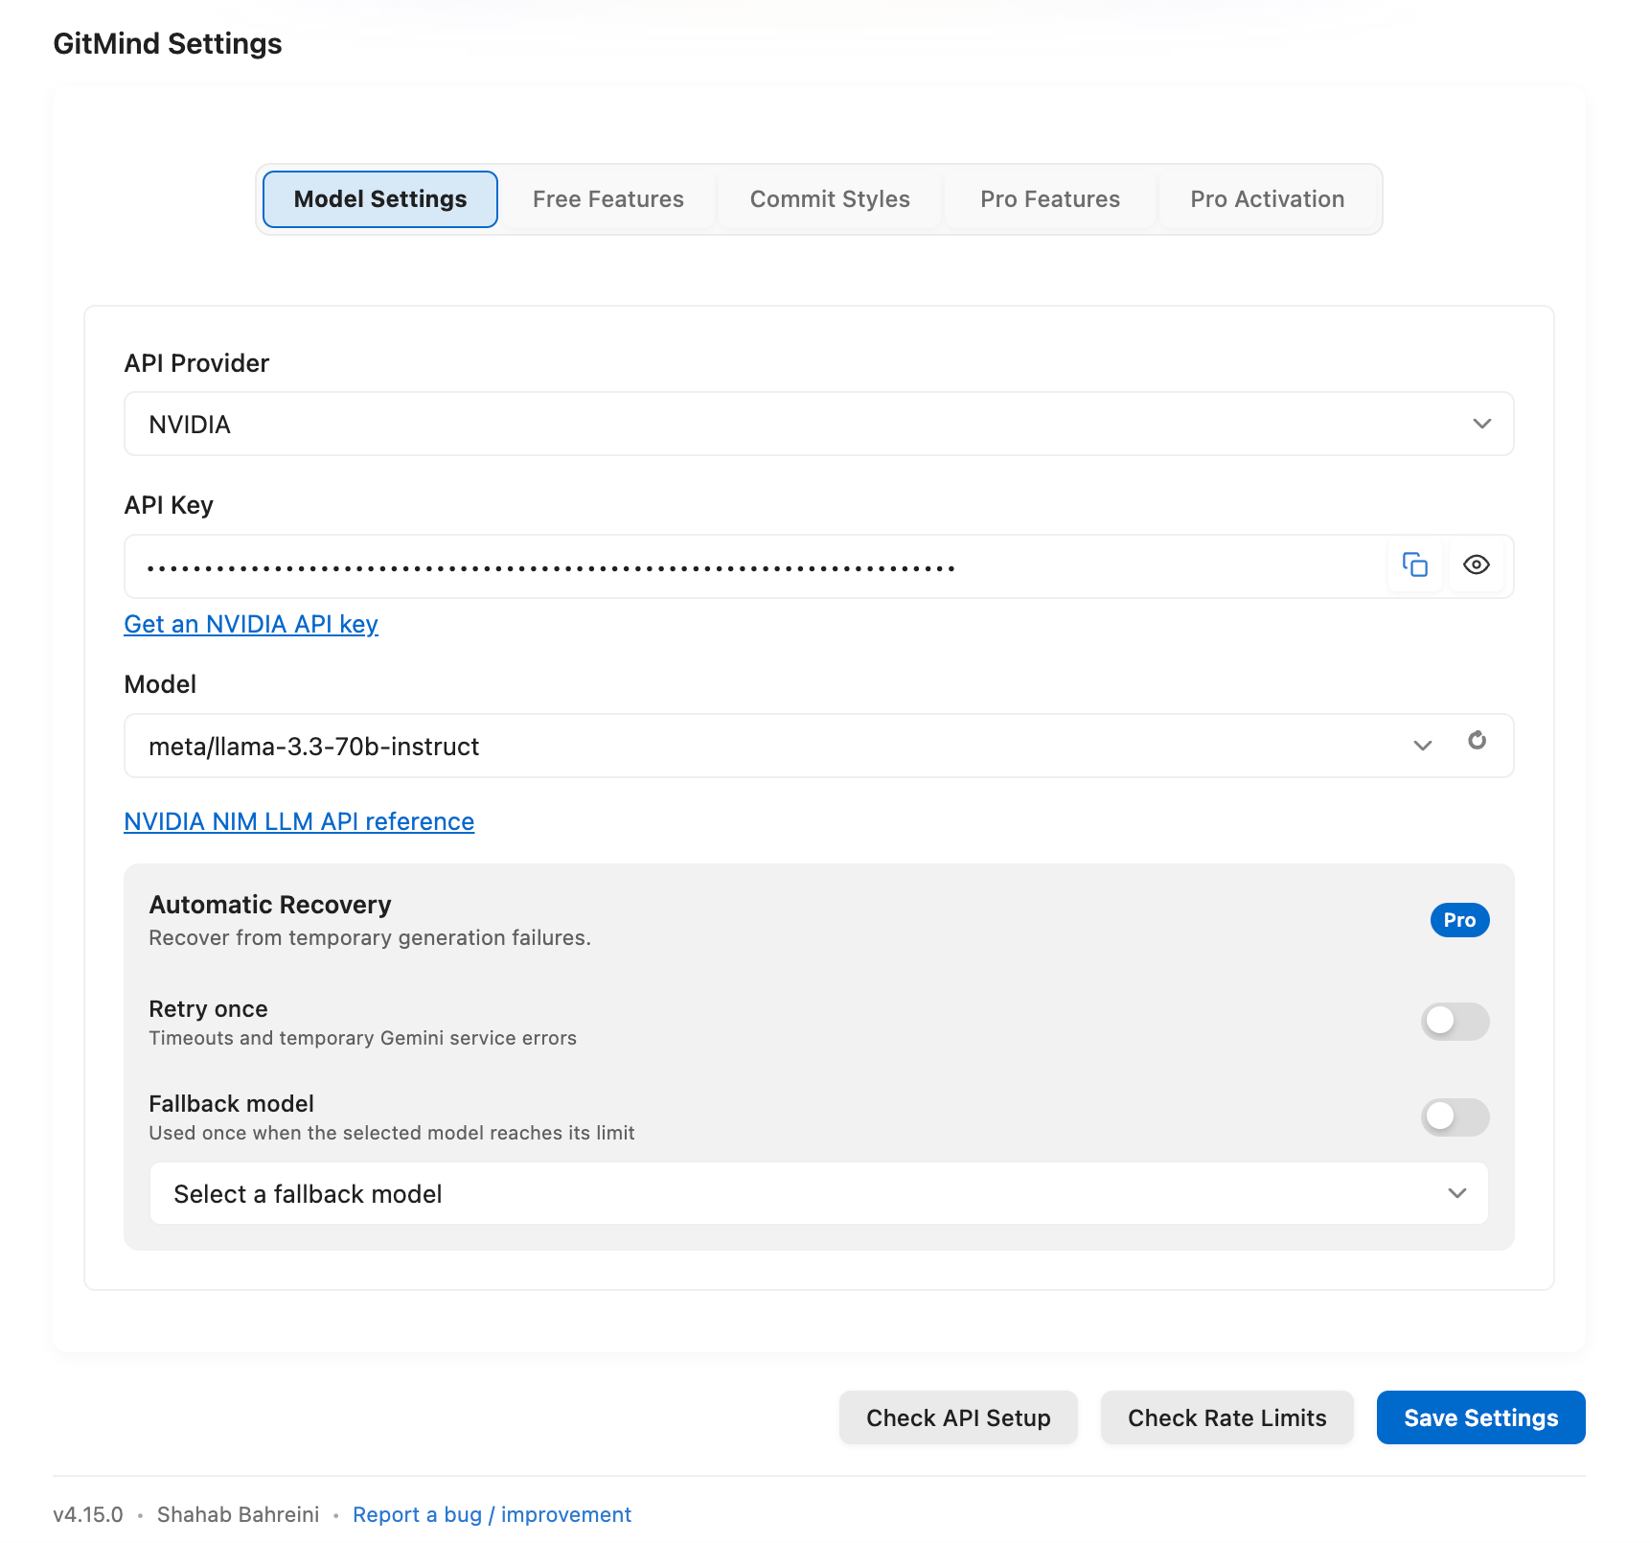Click the GitMind Settings heading
Image resolution: width=1650 pixels, height=1543 pixels.
[168, 44]
